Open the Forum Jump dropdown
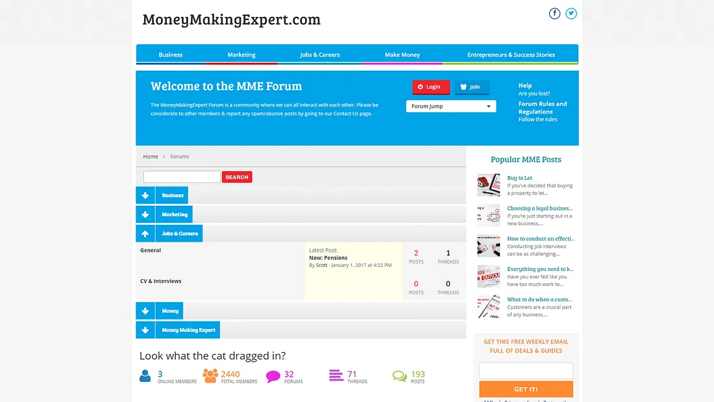 (451, 107)
